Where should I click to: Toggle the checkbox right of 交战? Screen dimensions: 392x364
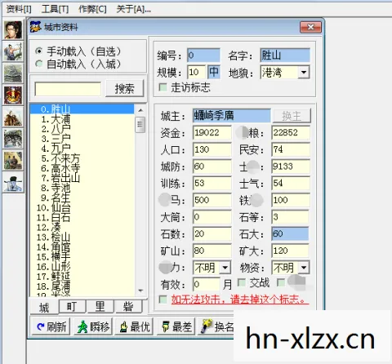tap(281, 282)
